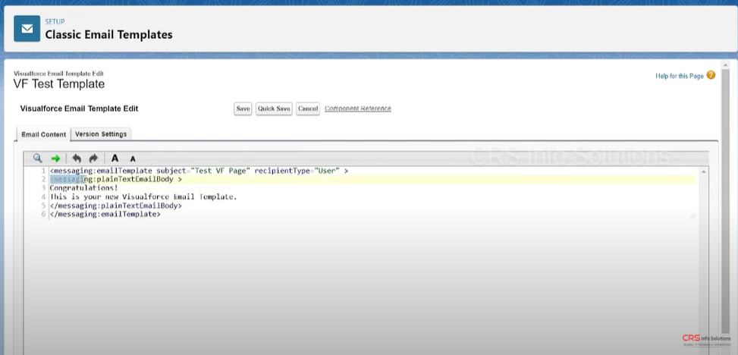Undo the last edit with undo arrow
This screenshot has height=355, width=738.
[76, 158]
